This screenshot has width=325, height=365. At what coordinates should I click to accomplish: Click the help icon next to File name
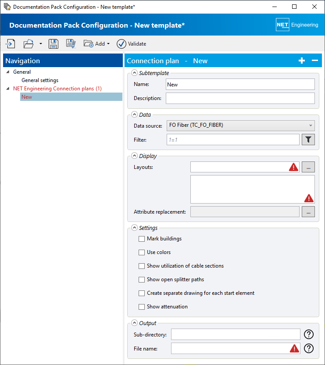tap(309, 348)
